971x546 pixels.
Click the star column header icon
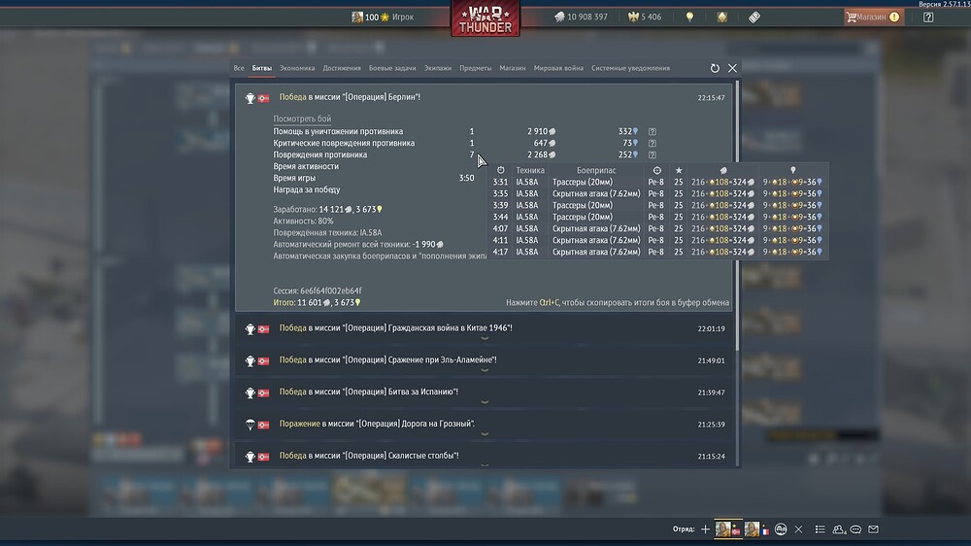(679, 170)
